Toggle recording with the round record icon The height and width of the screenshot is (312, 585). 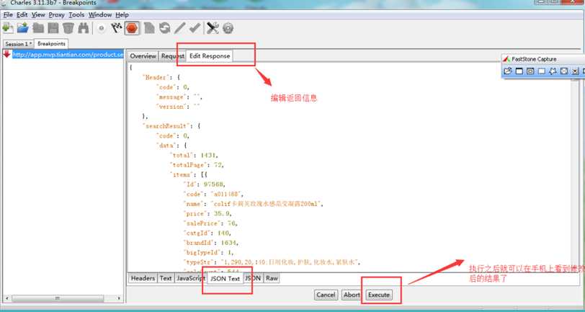coord(101,28)
